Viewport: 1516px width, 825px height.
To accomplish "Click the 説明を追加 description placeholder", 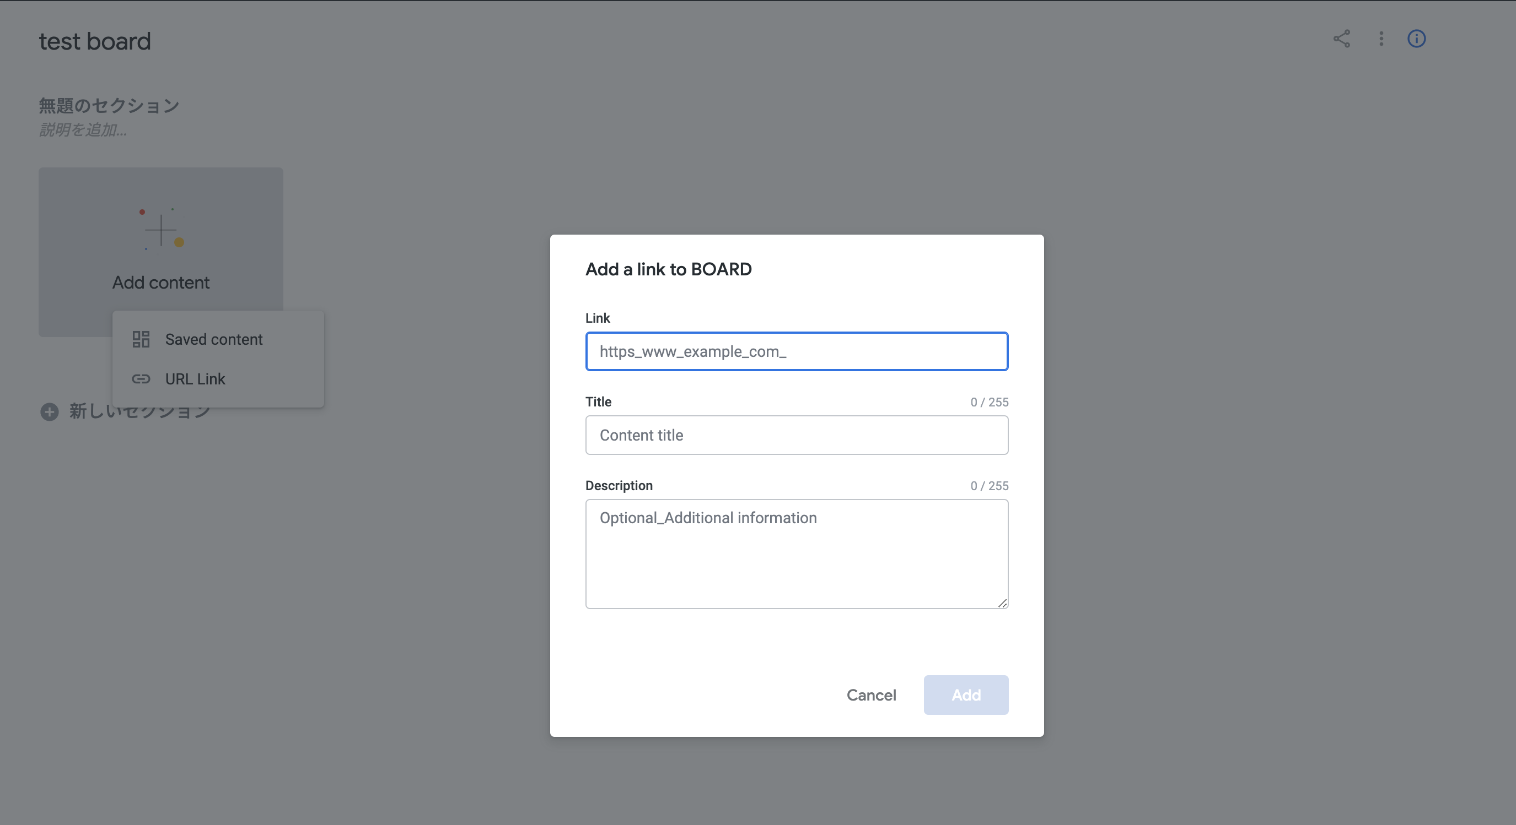I will 83,129.
